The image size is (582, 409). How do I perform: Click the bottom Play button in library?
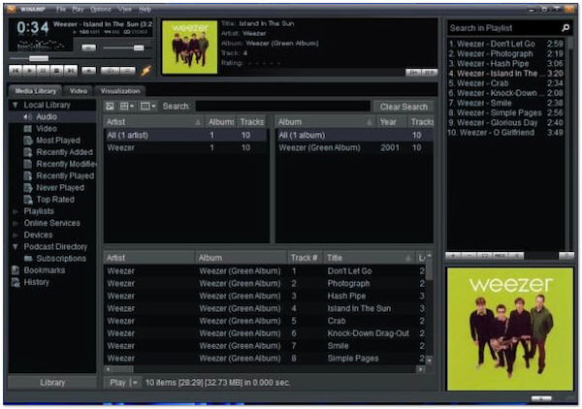pos(117,383)
